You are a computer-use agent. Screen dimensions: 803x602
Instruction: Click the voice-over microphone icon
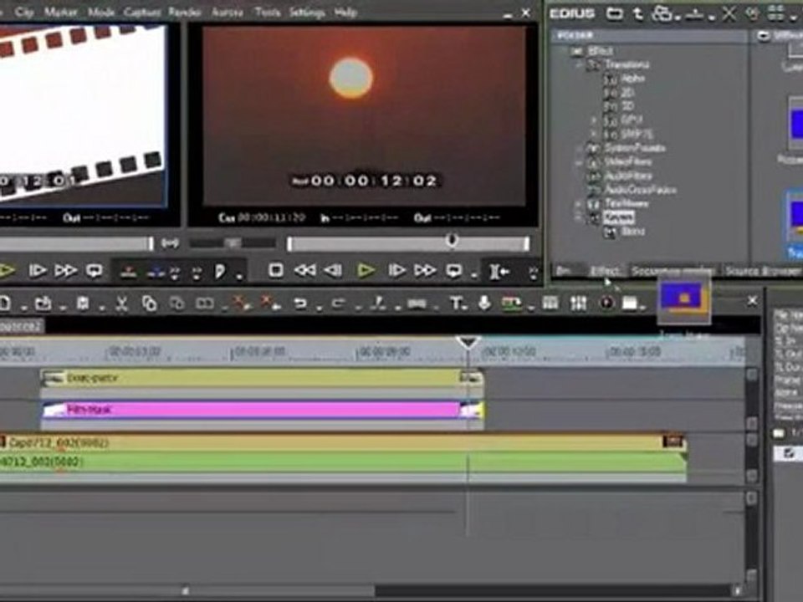click(x=484, y=303)
